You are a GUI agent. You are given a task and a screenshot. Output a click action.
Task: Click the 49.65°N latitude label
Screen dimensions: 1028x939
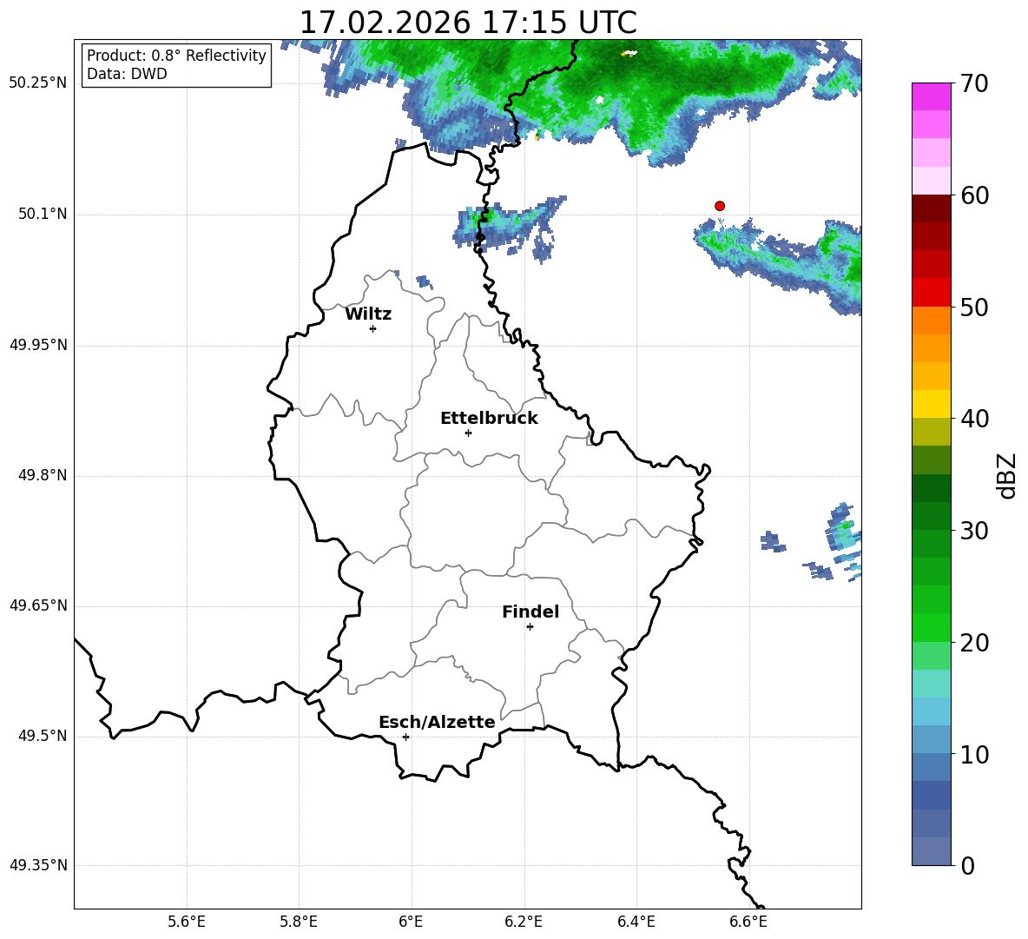point(38,605)
